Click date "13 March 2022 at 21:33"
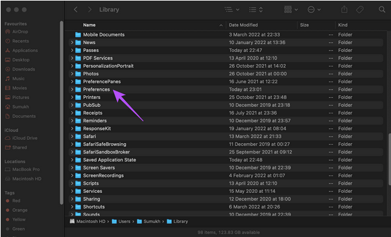 pyautogui.click(x=255, y=137)
